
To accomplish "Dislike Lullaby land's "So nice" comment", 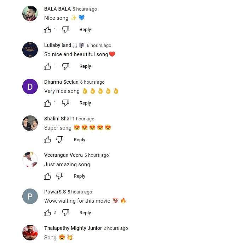I will pyautogui.click(x=65, y=67).
